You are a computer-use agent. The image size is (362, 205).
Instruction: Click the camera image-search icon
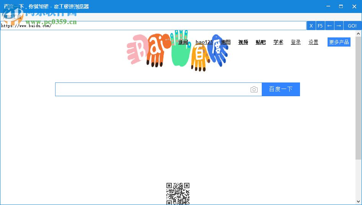pyautogui.click(x=254, y=89)
